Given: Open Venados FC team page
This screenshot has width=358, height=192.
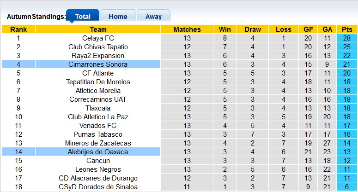Looking at the screenshot, I should pyautogui.click(x=98, y=126).
